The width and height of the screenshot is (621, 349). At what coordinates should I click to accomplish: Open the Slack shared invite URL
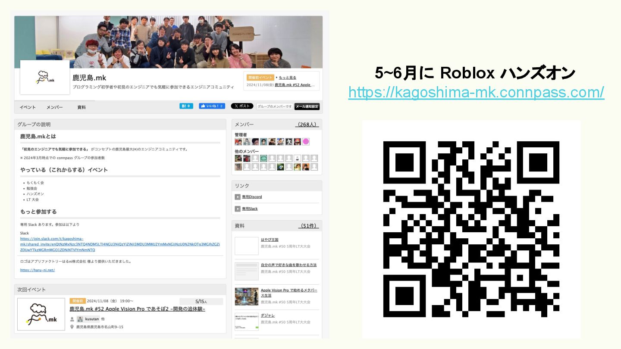pyautogui.click(x=120, y=244)
